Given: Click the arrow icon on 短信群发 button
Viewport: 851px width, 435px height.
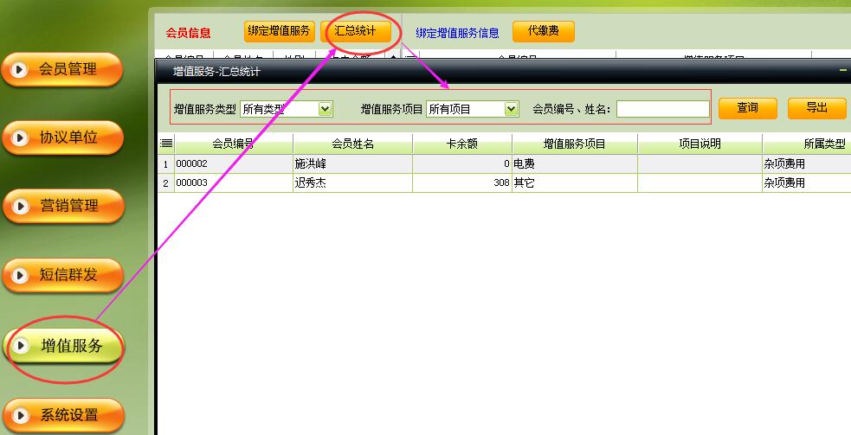Looking at the screenshot, I should pos(20,276).
